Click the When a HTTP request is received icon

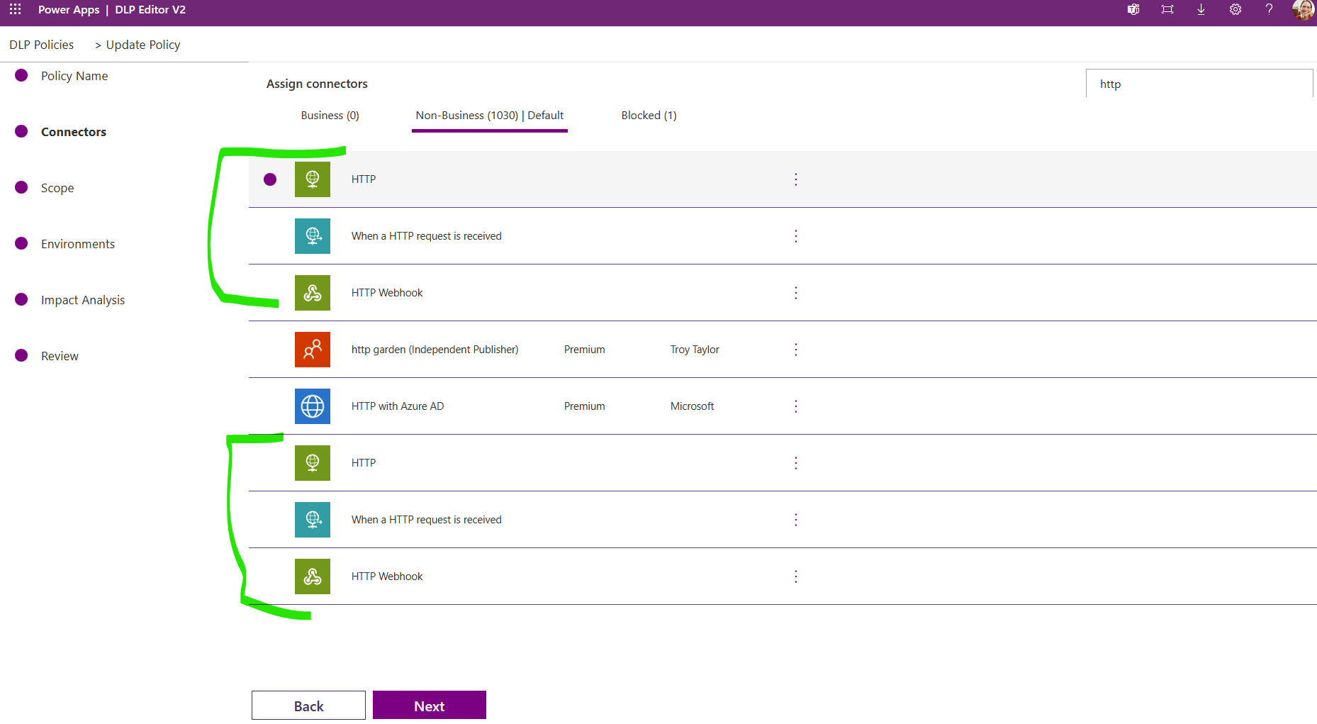[312, 235]
